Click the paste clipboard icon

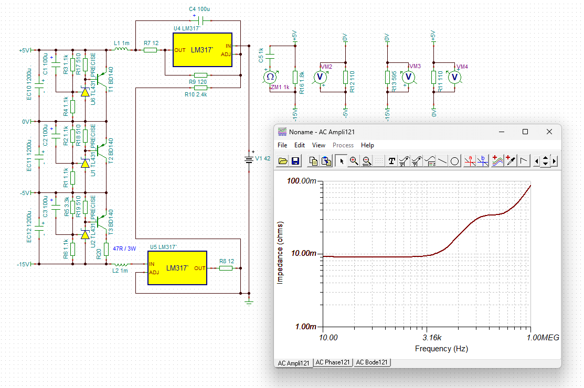(x=326, y=161)
